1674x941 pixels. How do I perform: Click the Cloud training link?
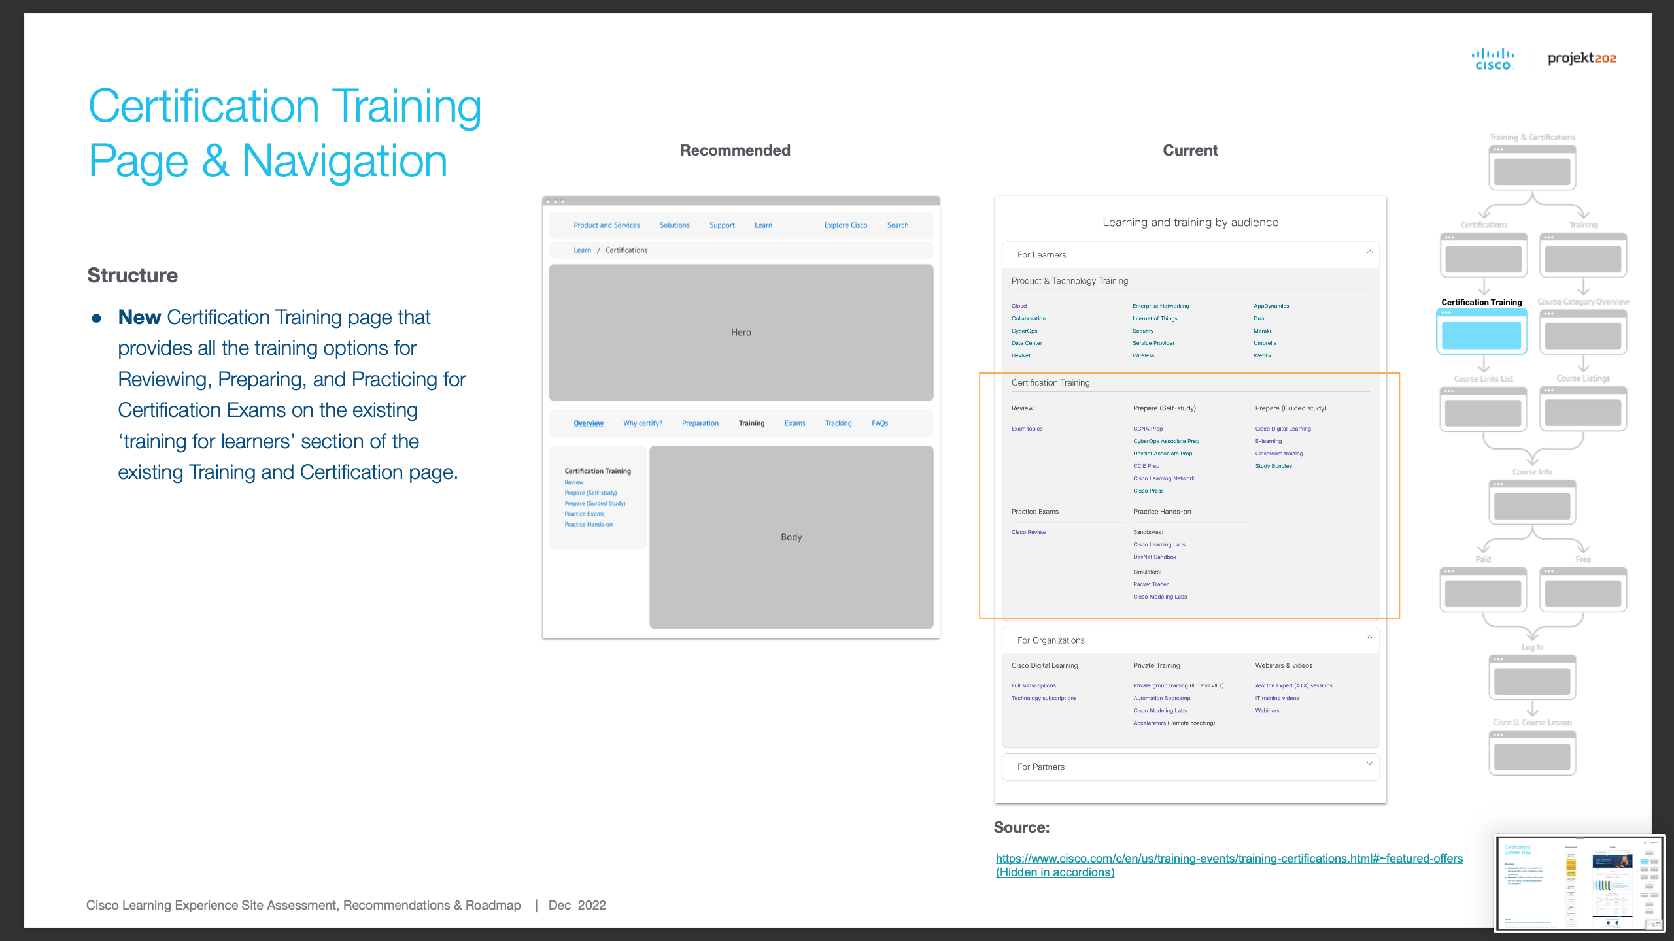click(1019, 306)
